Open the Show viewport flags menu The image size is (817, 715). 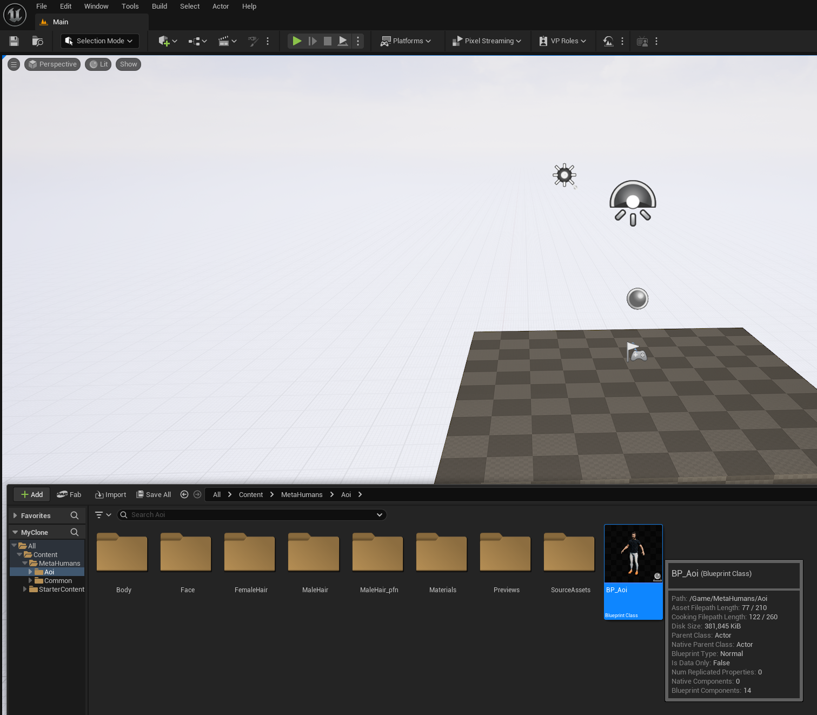coord(128,64)
